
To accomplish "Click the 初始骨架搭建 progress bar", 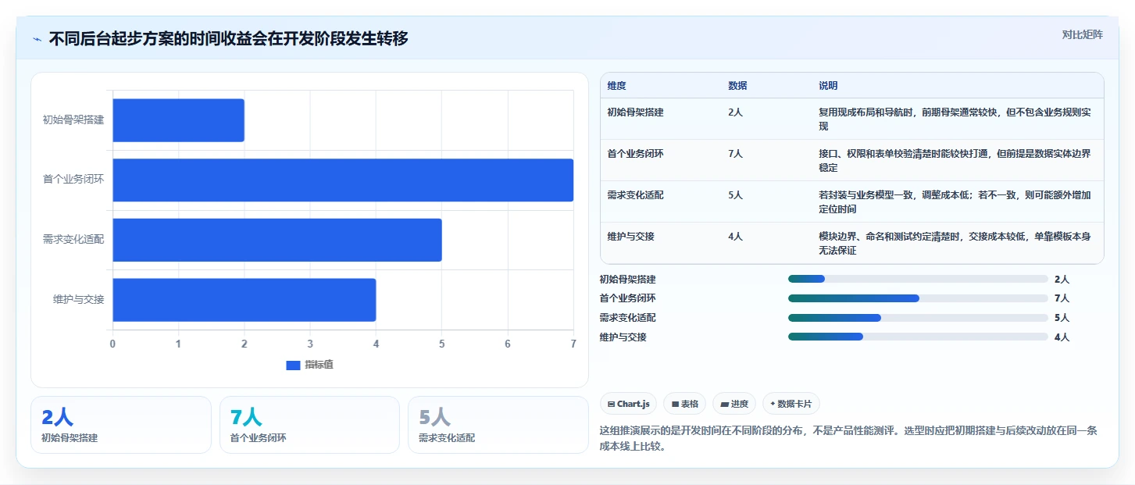I will click(x=918, y=279).
